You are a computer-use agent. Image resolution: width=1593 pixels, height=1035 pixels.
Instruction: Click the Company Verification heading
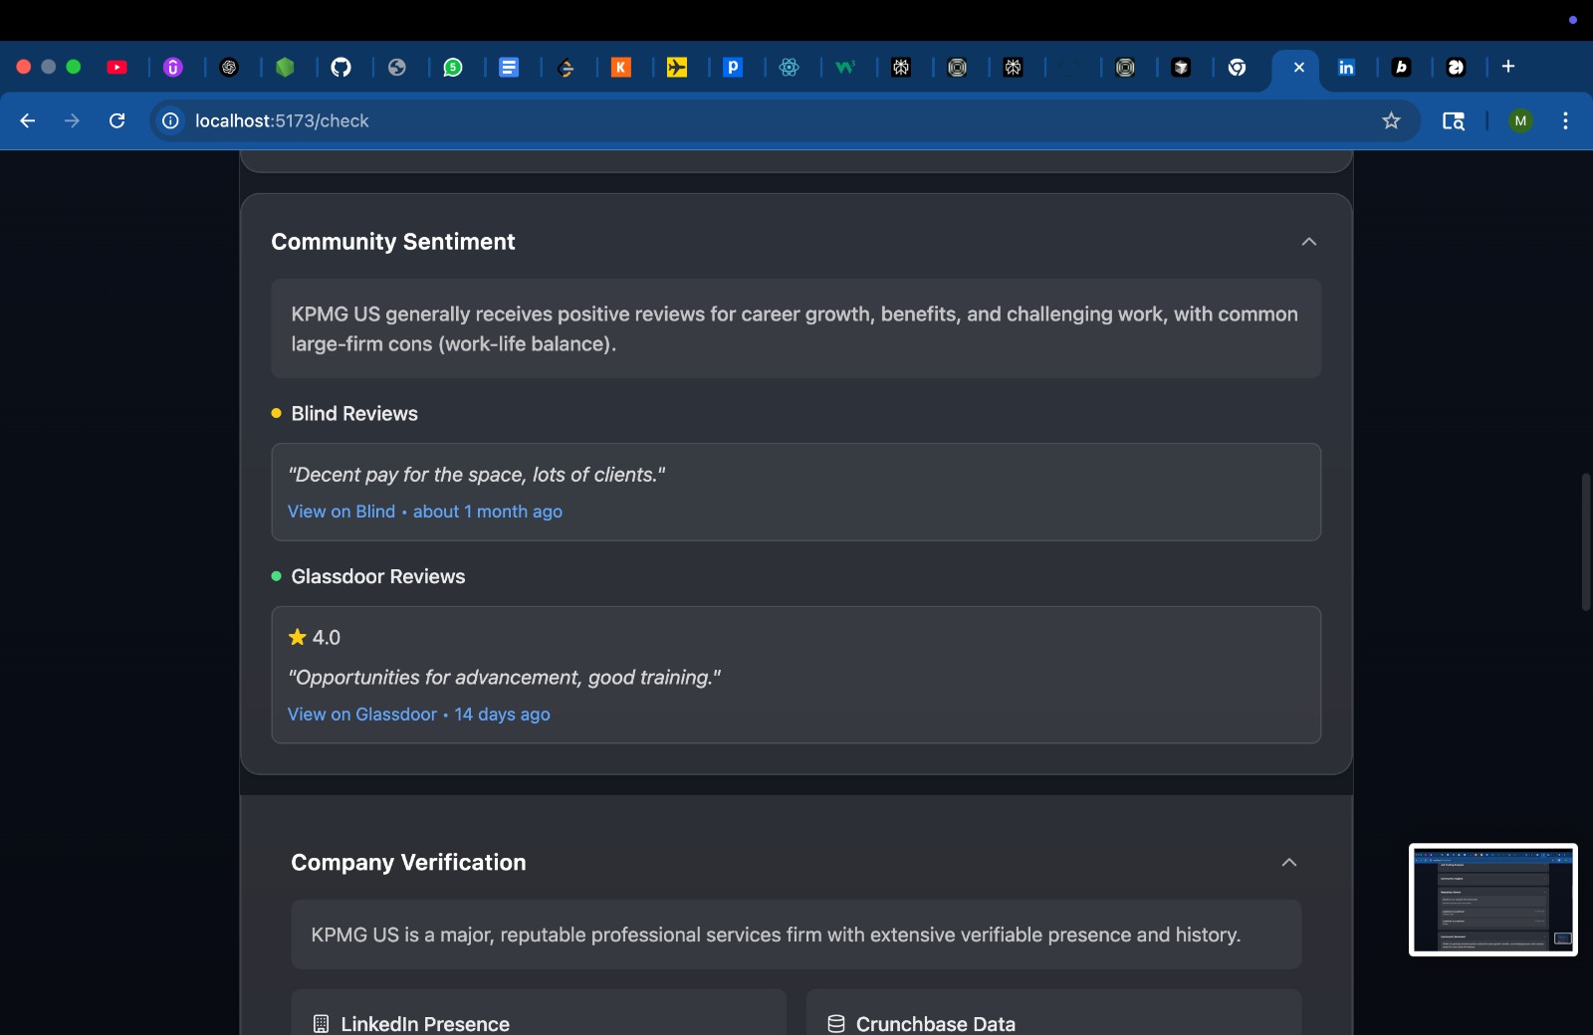click(x=408, y=863)
